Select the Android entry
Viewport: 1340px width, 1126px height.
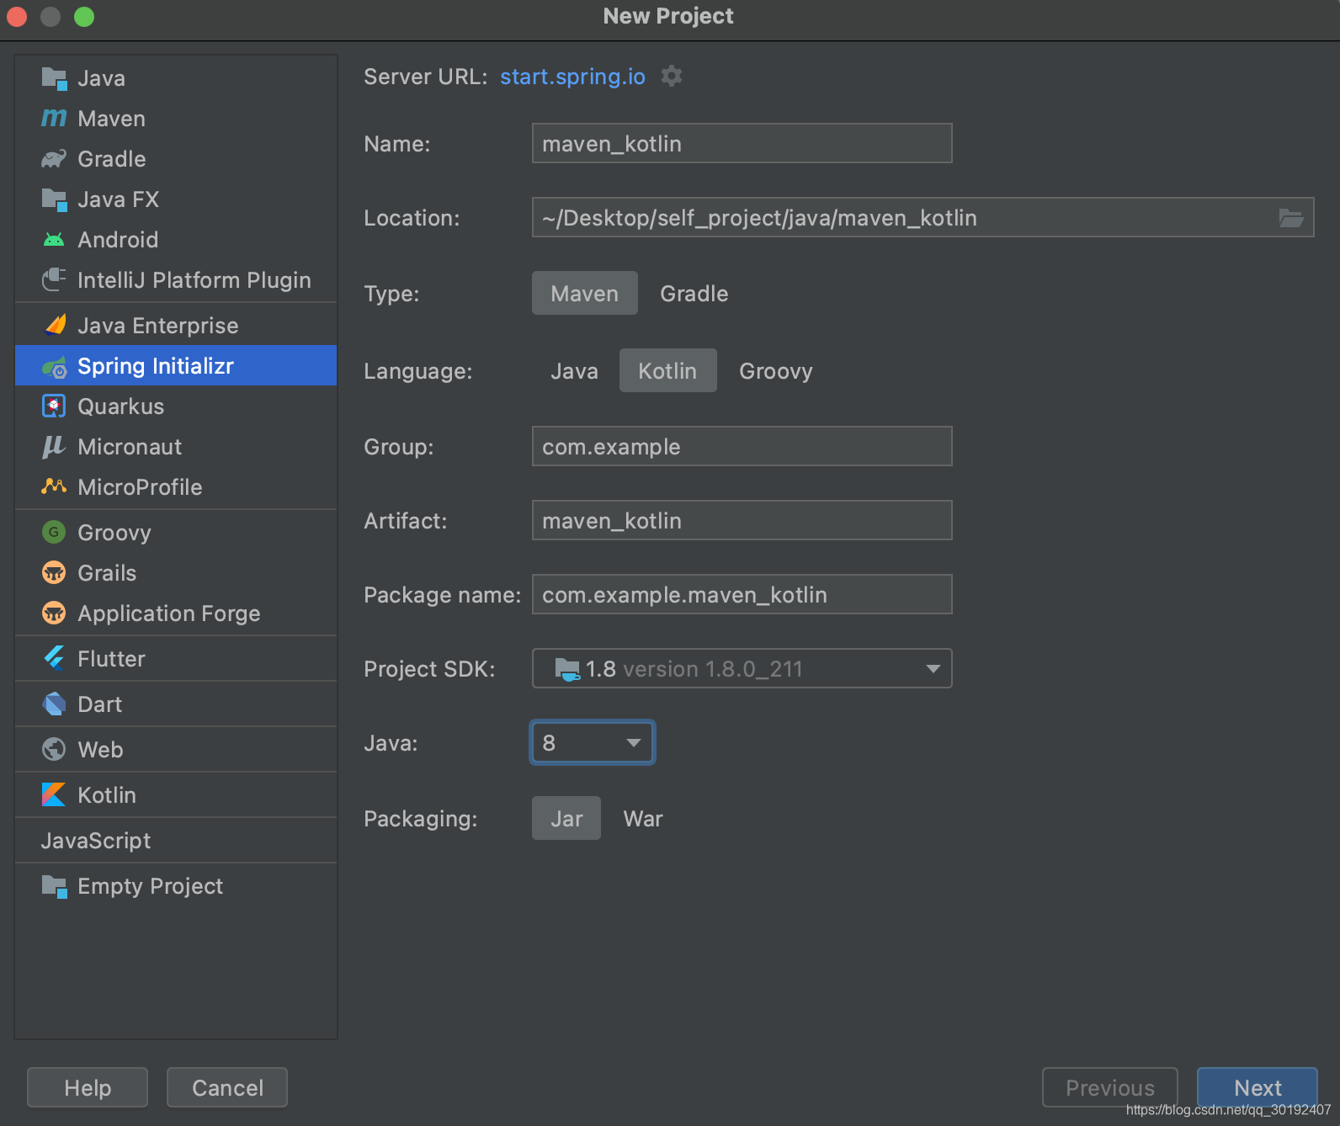(176, 240)
